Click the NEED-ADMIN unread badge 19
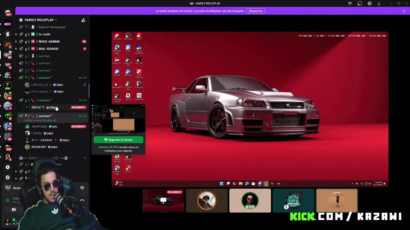The image size is (410, 230). (x=84, y=42)
